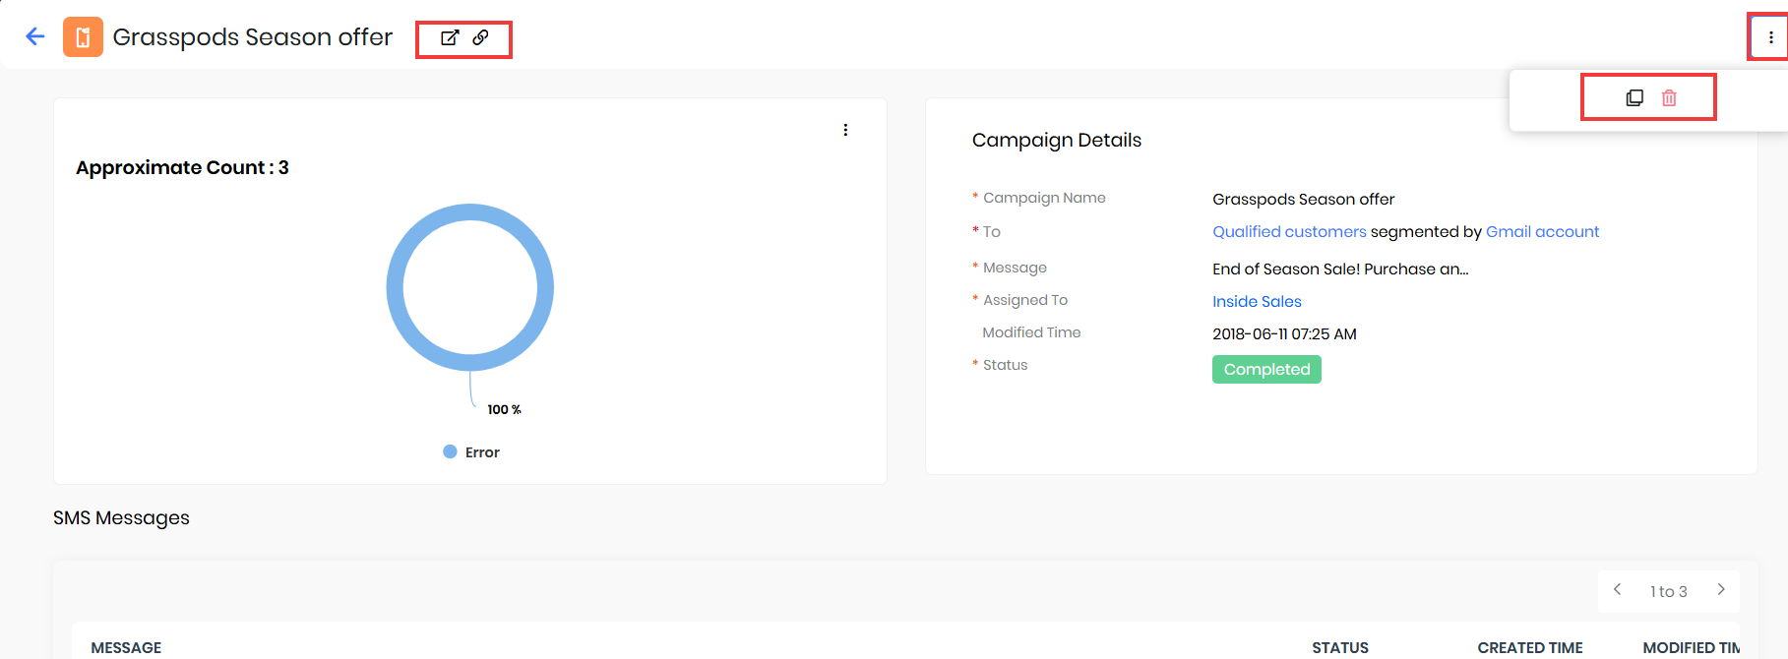Open the Inside Sales assignee link
Viewport: 1788px width, 659px height.
coord(1257,302)
